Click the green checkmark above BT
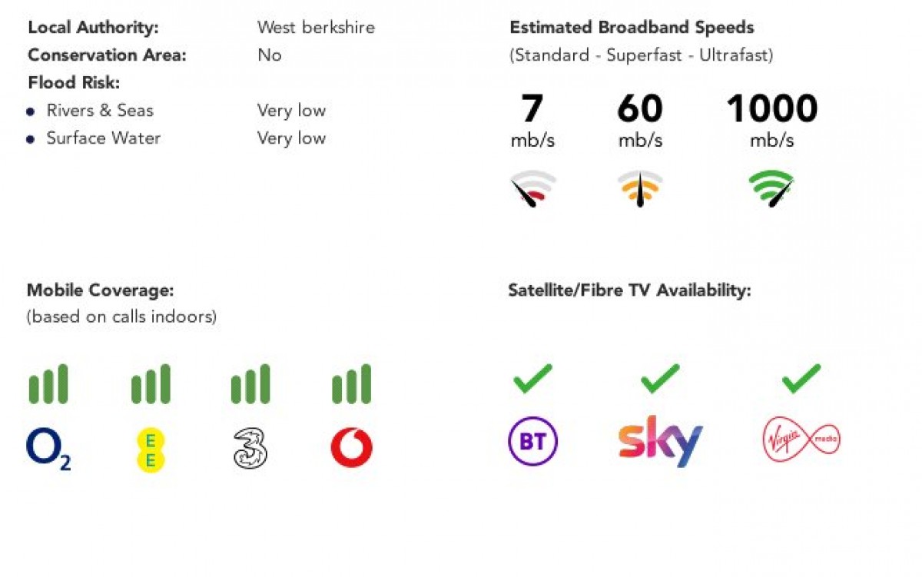922x577 pixels. [532, 378]
